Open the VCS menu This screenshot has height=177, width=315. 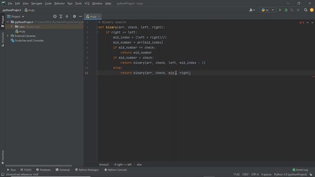(87, 3)
